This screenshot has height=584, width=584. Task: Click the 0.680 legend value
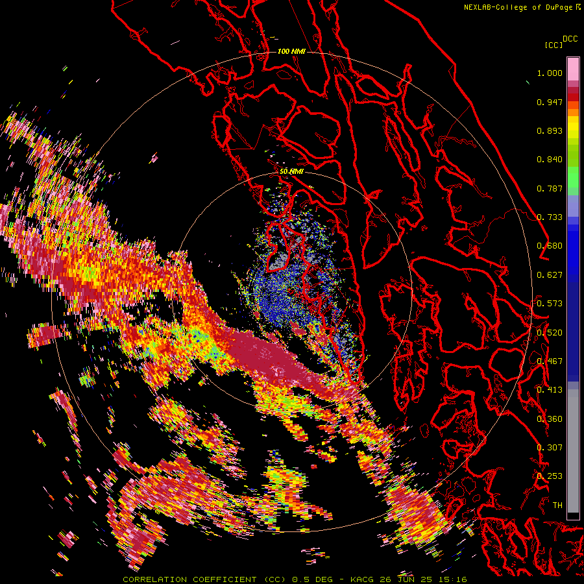click(550, 246)
